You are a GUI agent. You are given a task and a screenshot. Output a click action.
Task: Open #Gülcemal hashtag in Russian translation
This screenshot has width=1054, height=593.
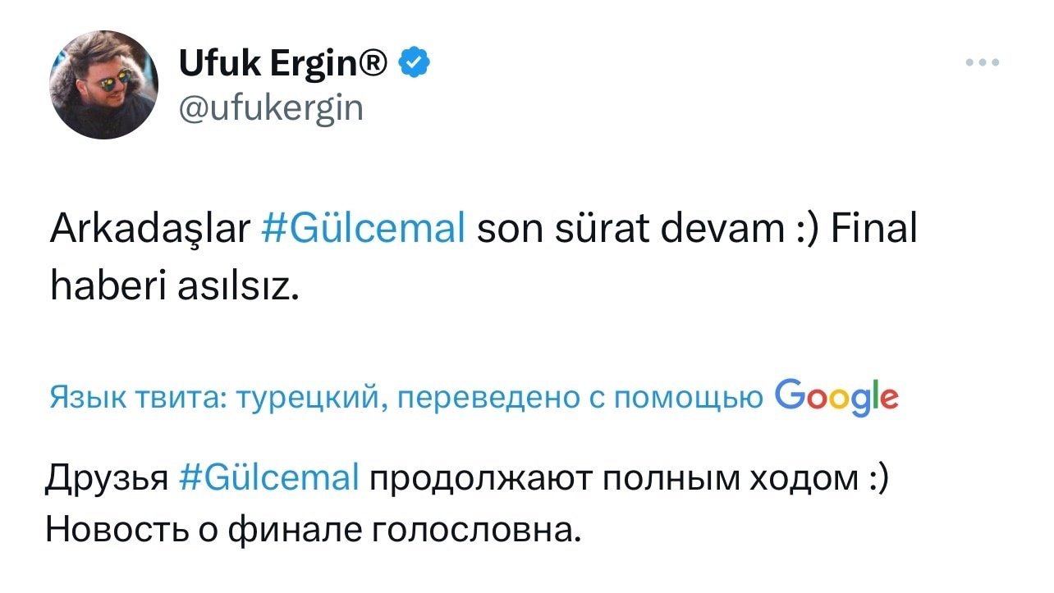coord(268,478)
